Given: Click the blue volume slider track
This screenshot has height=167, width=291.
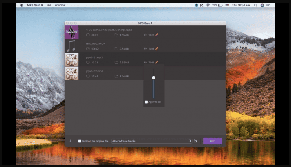Looking at the screenshot, I should coord(154,89).
